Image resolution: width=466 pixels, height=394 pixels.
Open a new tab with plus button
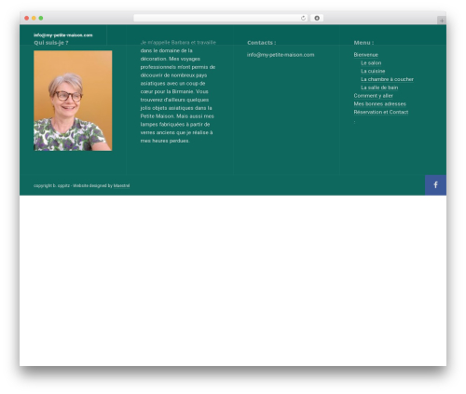(442, 20)
